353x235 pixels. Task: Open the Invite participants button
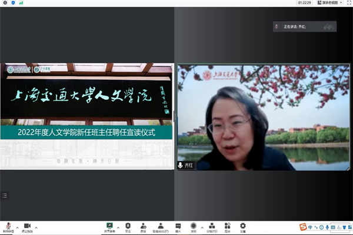tap(143, 227)
